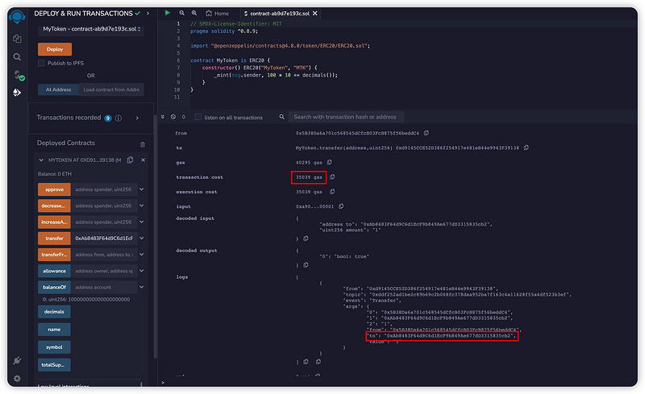Switch to the Home tab
The height and width of the screenshot is (394, 645).
pyautogui.click(x=217, y=14)
